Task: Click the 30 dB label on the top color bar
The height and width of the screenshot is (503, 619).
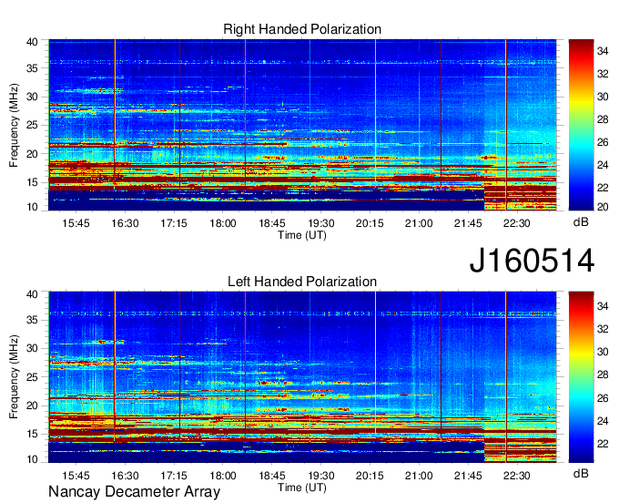Action: (x=603, y=97)
